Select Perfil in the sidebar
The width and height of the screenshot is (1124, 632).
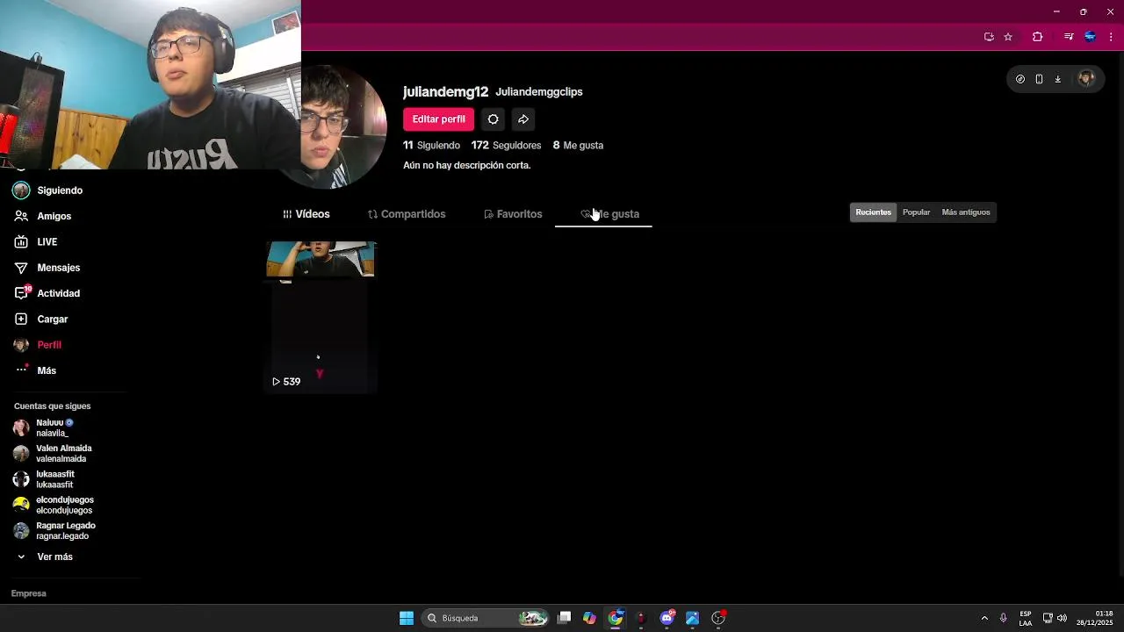pyautogui.click(x=38, y=345)
